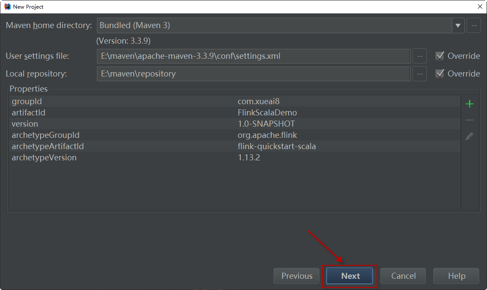Click the New Project icon in title bar
Image resolution: width=487 pixels, height=290 pixels.
click(x=7, y=6)
